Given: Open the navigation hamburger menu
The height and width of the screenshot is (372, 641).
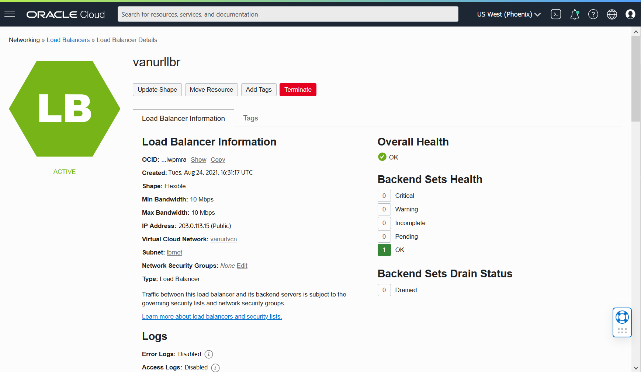Looking at the screenshot, I should 10,14.
